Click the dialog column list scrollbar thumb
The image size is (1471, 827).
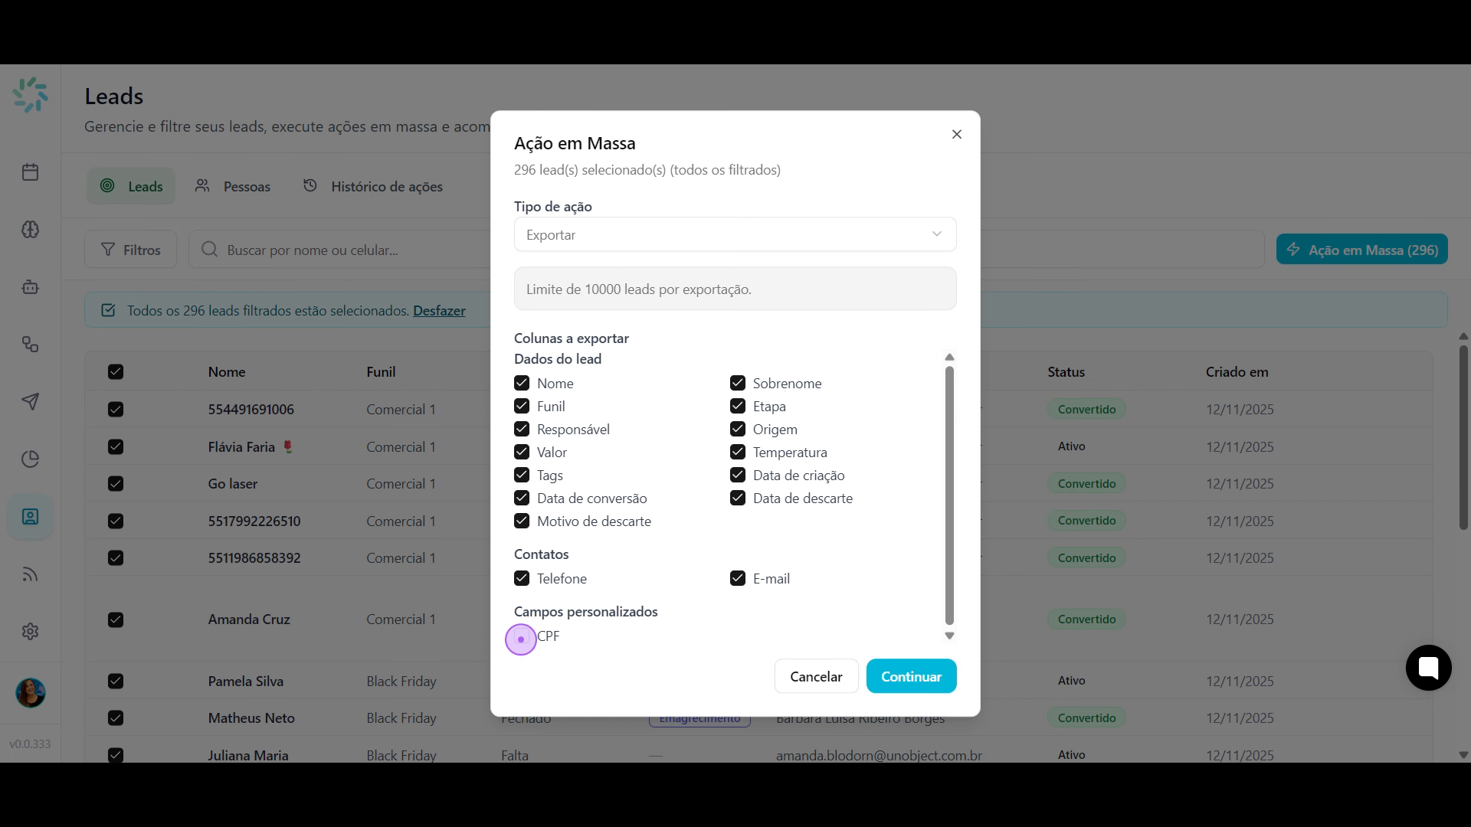949,495
